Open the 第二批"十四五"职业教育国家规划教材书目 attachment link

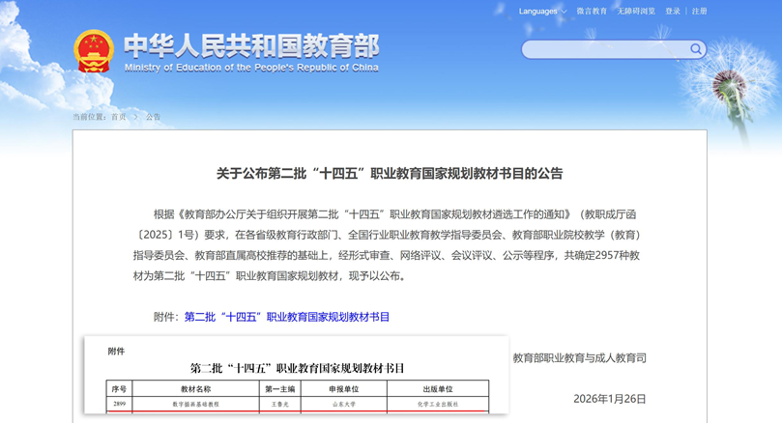point(287,317)
